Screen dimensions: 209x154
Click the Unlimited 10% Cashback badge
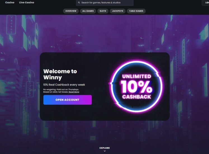(137, 87)
